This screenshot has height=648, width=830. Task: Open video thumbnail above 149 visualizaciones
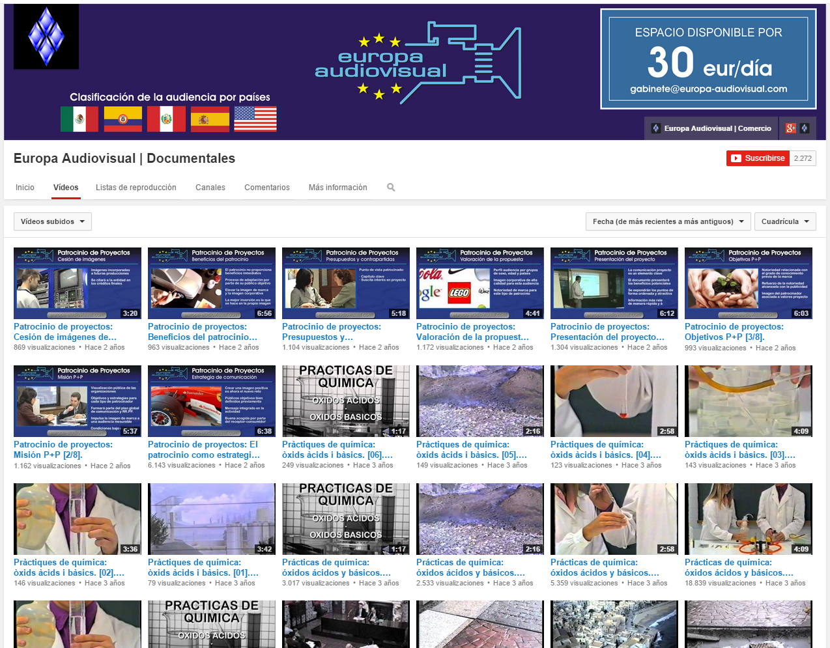pyautogui.click(x=480, y=401)
